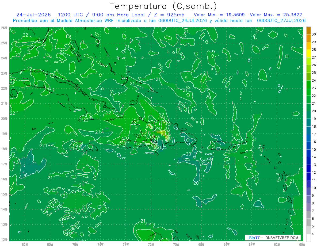Click the gray legend swatch between 5 and 6
Image resolution: width=321 pixels, height=248 pixels.
[308, 222]
